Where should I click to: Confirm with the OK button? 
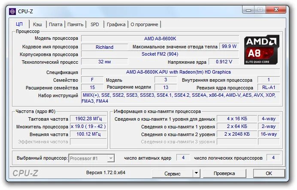click(x=269, y=173)
